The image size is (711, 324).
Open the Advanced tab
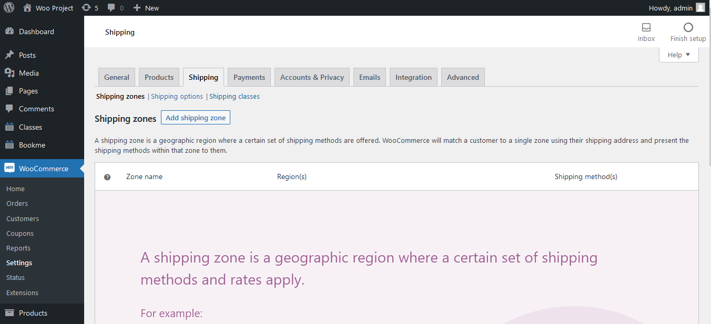pos(463,77)
